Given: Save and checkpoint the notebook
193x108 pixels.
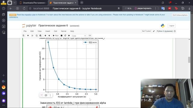Looking at the screenshot, I should (x=24, y=36).
